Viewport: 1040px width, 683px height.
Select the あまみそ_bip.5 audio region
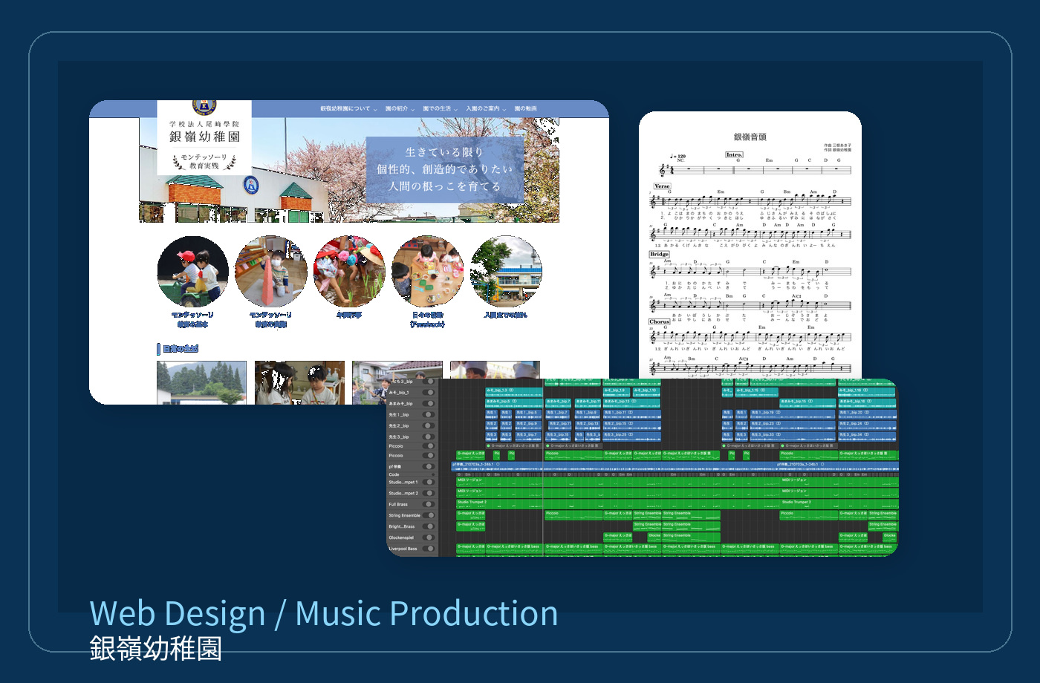[514, 404]
